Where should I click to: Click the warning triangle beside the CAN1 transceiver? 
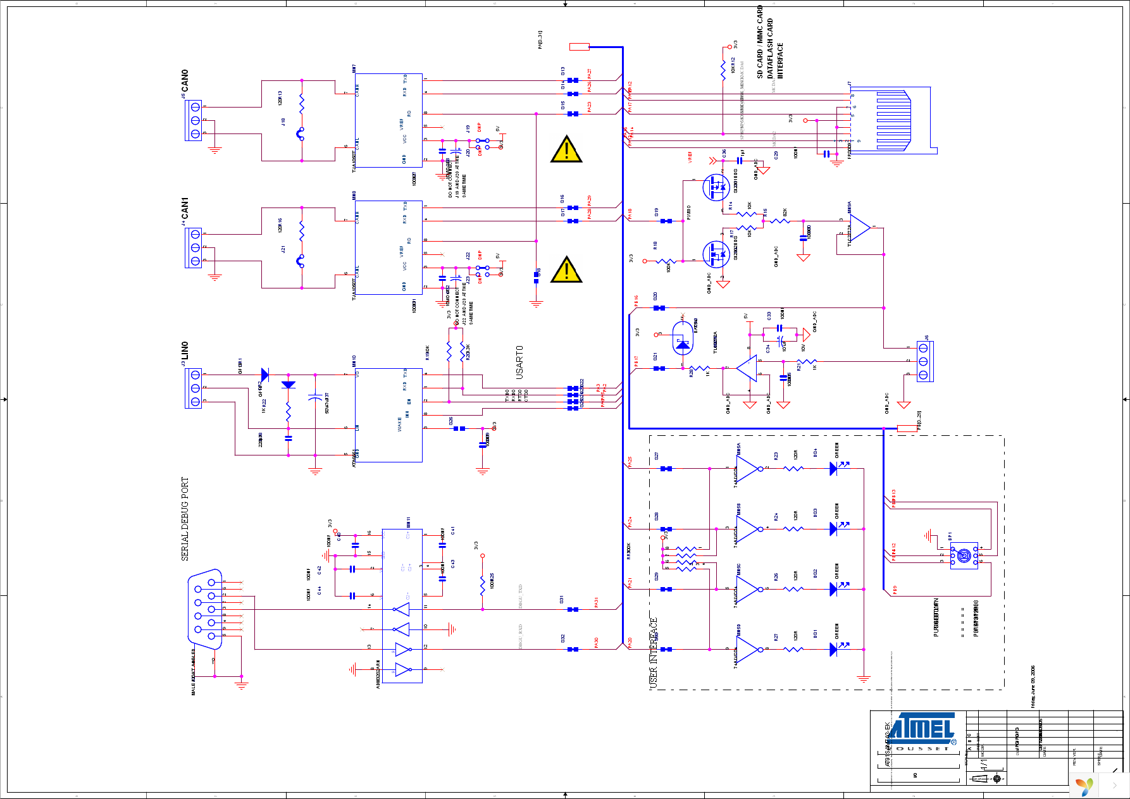[x=566, y=269]
